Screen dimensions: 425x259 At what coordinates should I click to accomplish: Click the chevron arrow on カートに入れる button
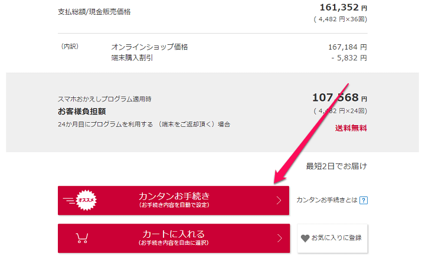279,238
